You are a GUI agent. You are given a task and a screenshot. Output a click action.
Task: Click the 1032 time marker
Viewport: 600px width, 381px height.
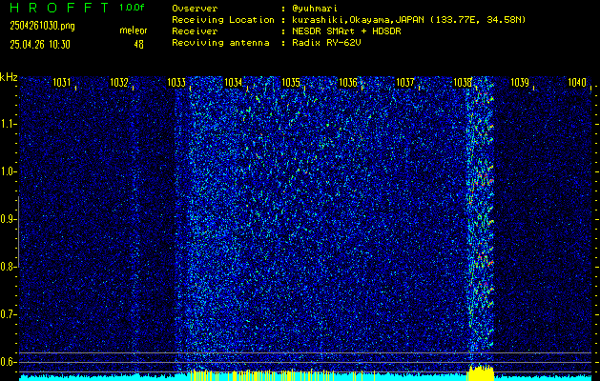click(x=118, y=82)
